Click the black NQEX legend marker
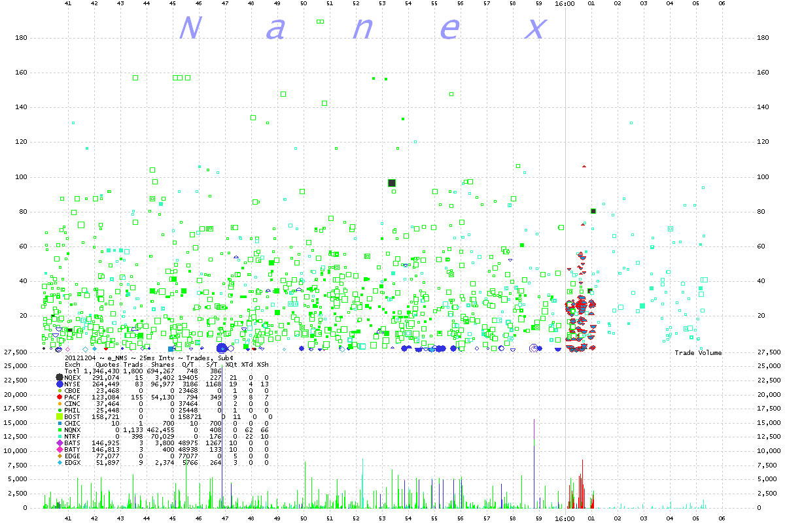 60,377
